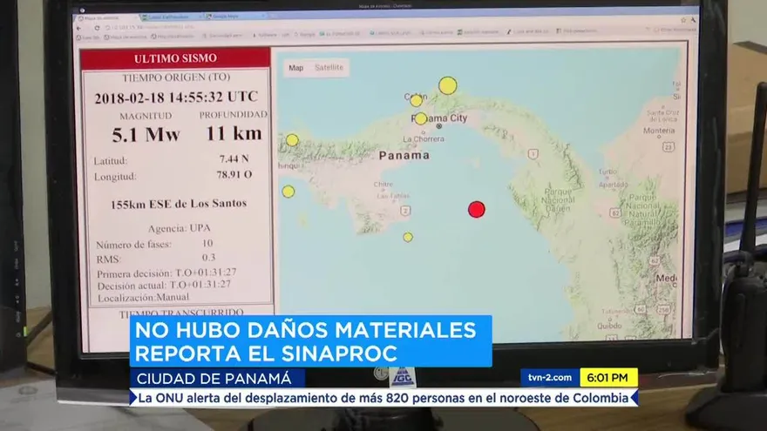Click the Decisión actual T.O+01:31:27 line
Viewport: 767px width, 431px height.
pyautogui.click(x=164, y=285)
